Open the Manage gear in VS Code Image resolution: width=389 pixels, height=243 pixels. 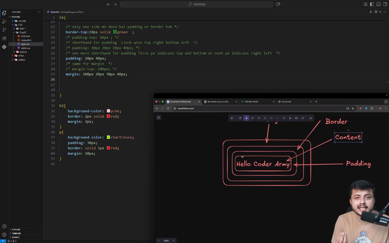pyautogui.click(x=4, y=235)
